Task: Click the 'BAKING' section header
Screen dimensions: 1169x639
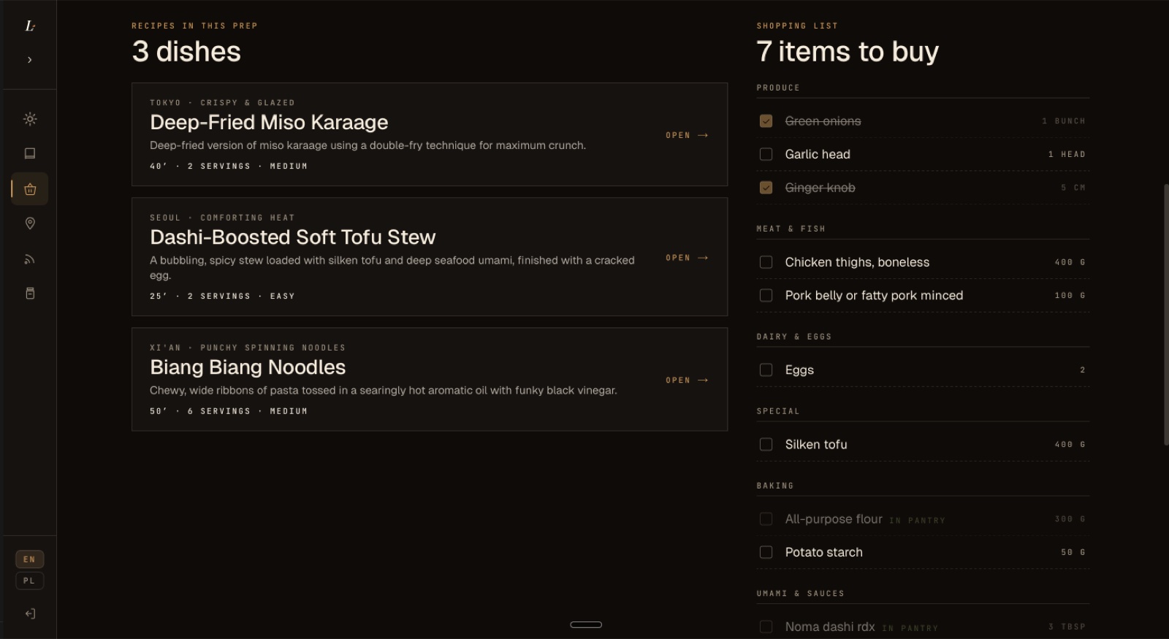Action: [x=775, y=486]
